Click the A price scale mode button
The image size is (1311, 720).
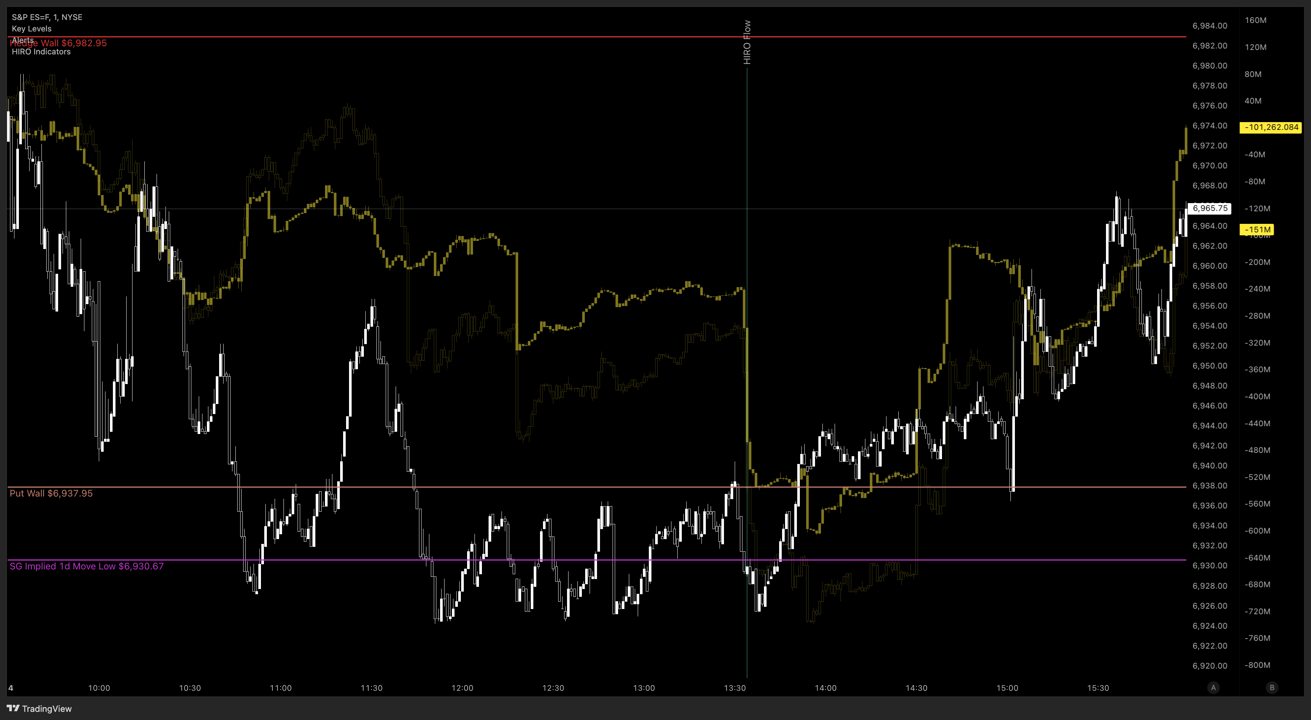1213,687
